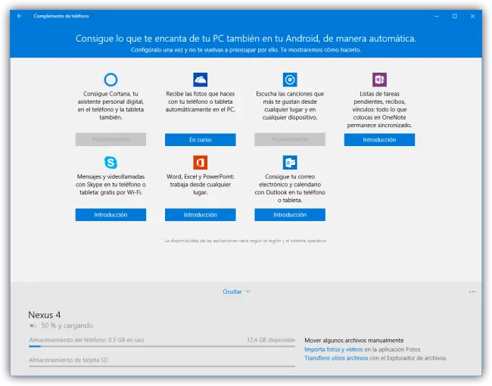Image resolution: width=492 pixels, height=386 pixels.
Task: Click Mover algunos archivos manualmente heading
Action: [354, 340]
